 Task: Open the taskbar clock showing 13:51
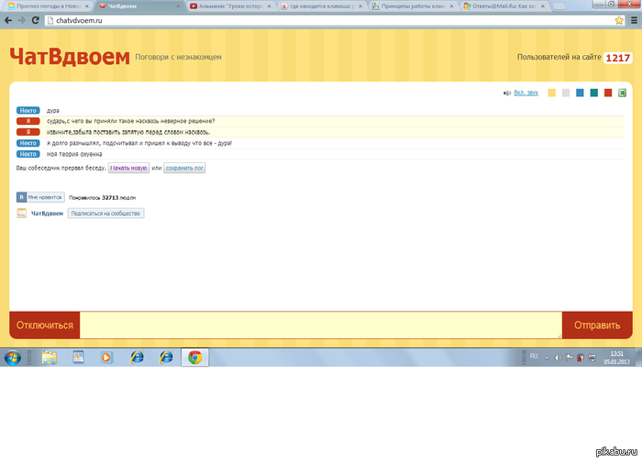pyautogui.click(x=616, y=357)
